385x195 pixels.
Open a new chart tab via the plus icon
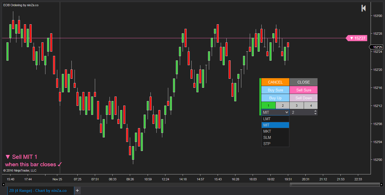(x=77, y=190)
